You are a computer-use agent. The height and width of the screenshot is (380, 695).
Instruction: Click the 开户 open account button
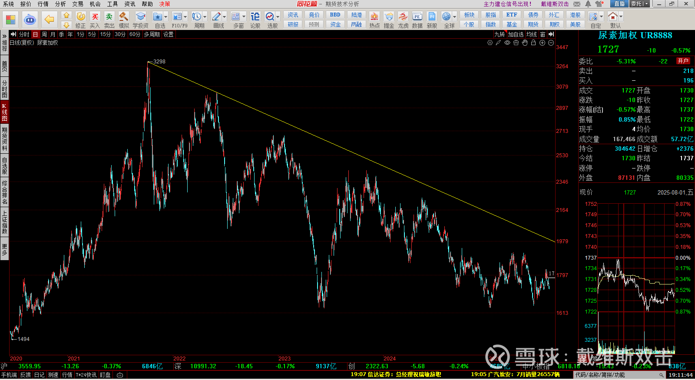(x=683, y=61)
